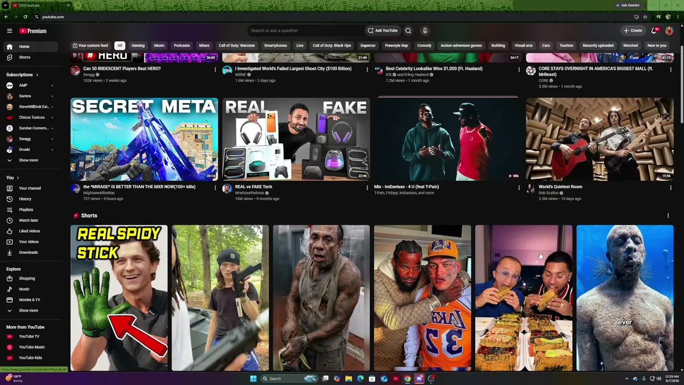Open File Explorer from the taskbar
Viewport: 684px width, 385px height.
pos(348,379)
